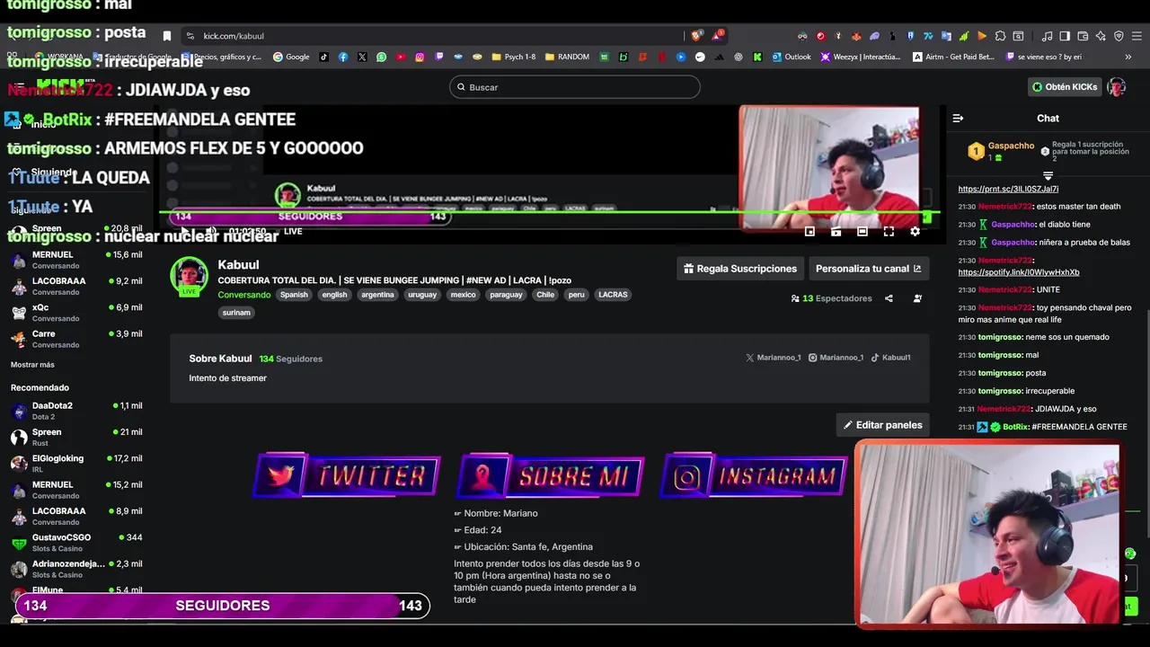The width and height of the screenshot is (1150, 647).
Task: Click the user icon beside share
Action: coord(917,298)
